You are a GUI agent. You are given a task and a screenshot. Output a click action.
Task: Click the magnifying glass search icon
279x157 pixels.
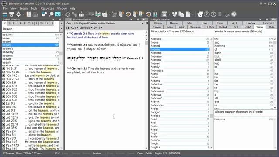pyautogui.click(x=51, y=14)
